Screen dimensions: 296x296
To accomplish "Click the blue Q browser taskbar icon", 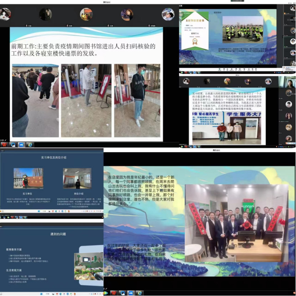I will pyautogui.click(x=13, y=145).
